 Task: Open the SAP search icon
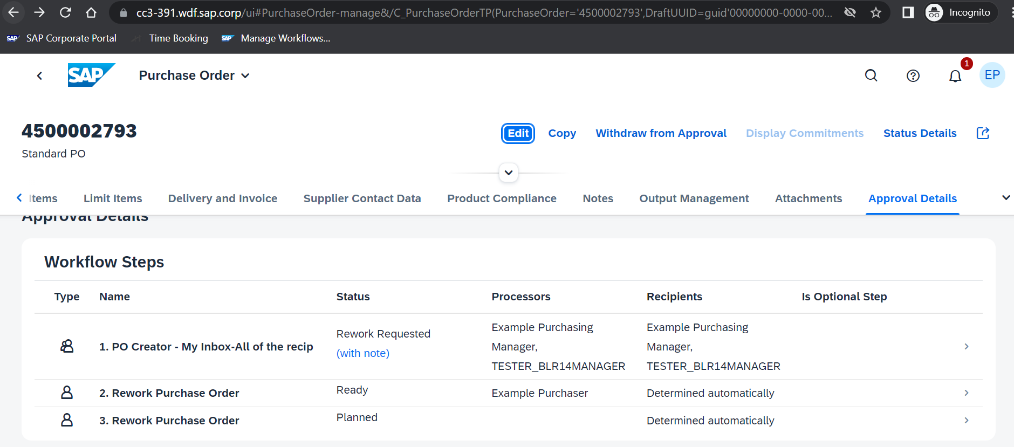[871, 75]
